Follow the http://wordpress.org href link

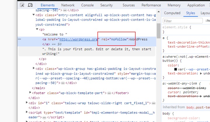(x=79, y=39)
